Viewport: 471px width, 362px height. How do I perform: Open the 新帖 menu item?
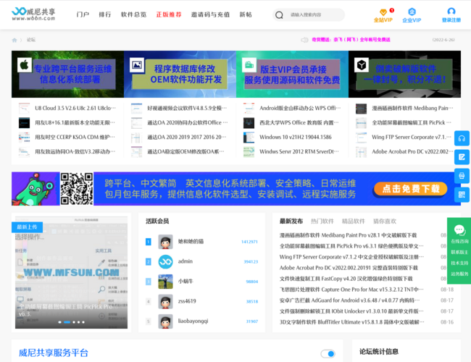[246, 14]
